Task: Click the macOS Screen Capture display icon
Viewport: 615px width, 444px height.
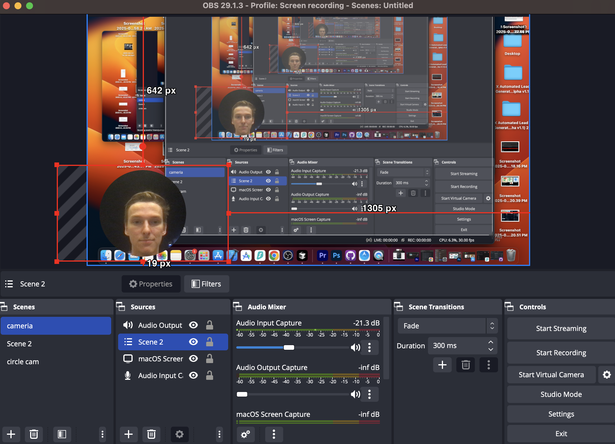Action: coord(128,359)
